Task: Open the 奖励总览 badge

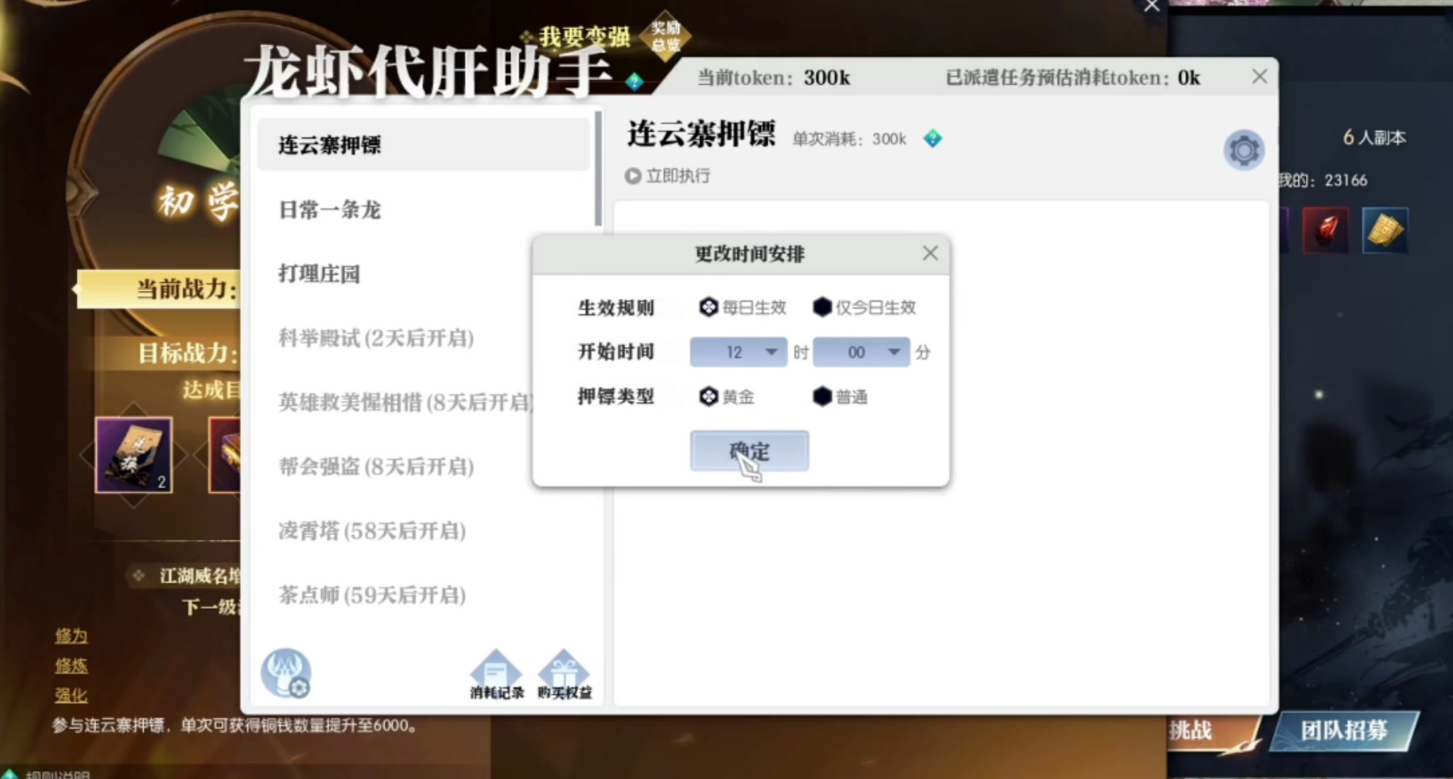Action: [x=665, y=36]
